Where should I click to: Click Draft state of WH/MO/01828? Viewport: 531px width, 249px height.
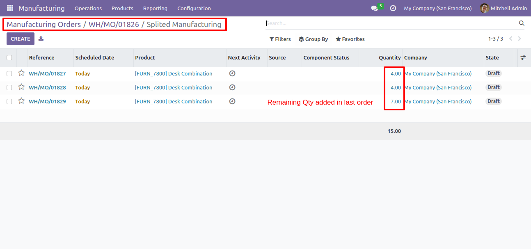pyautogui.click(x=494, y=87)
